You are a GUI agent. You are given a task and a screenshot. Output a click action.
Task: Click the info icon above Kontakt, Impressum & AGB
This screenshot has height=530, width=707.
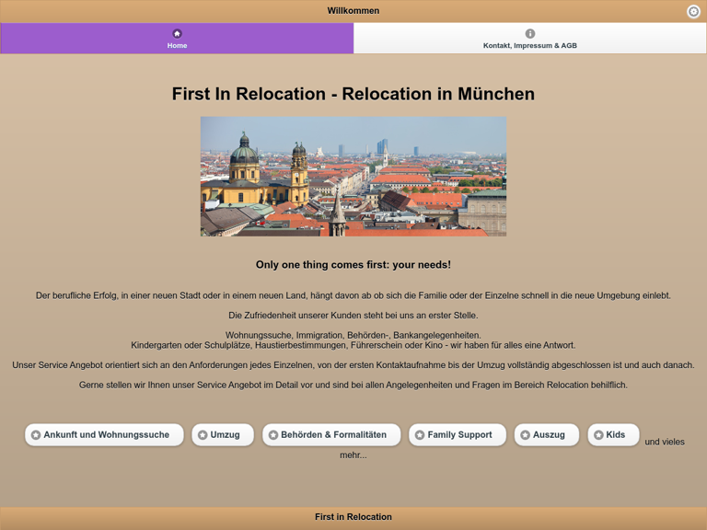pos(530,33)
